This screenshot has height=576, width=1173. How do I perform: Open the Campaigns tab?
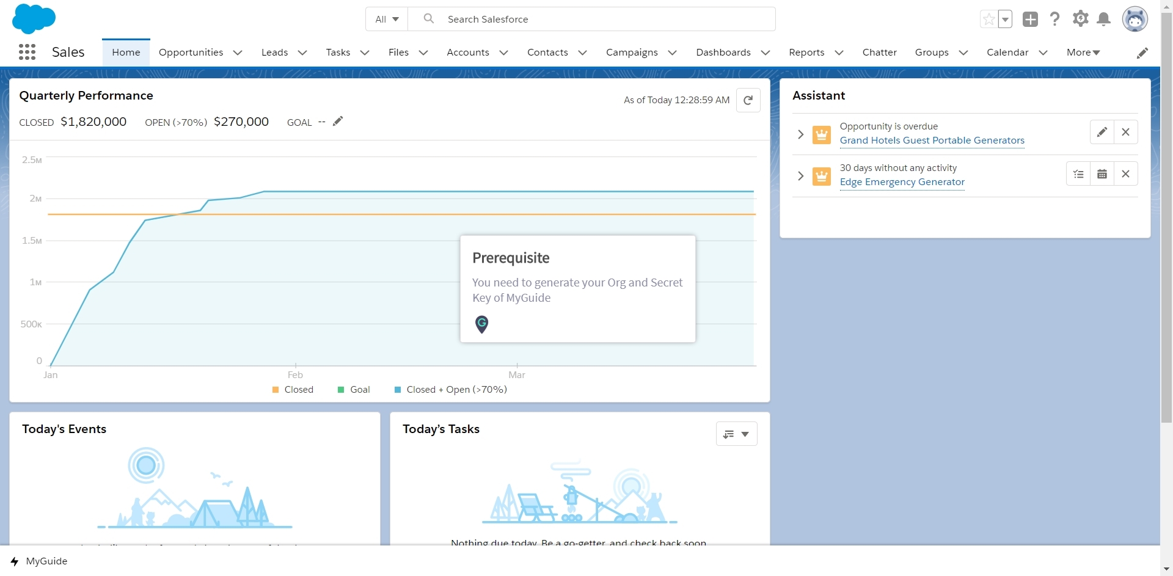(x=632, y=53)
